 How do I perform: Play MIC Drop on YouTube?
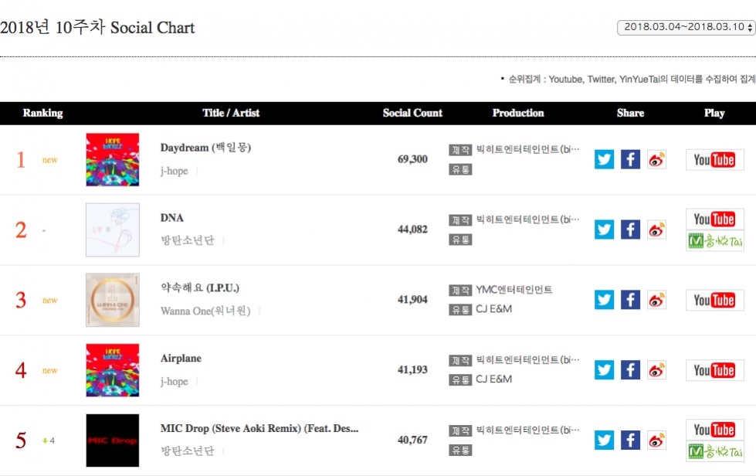tap(714, 429)
